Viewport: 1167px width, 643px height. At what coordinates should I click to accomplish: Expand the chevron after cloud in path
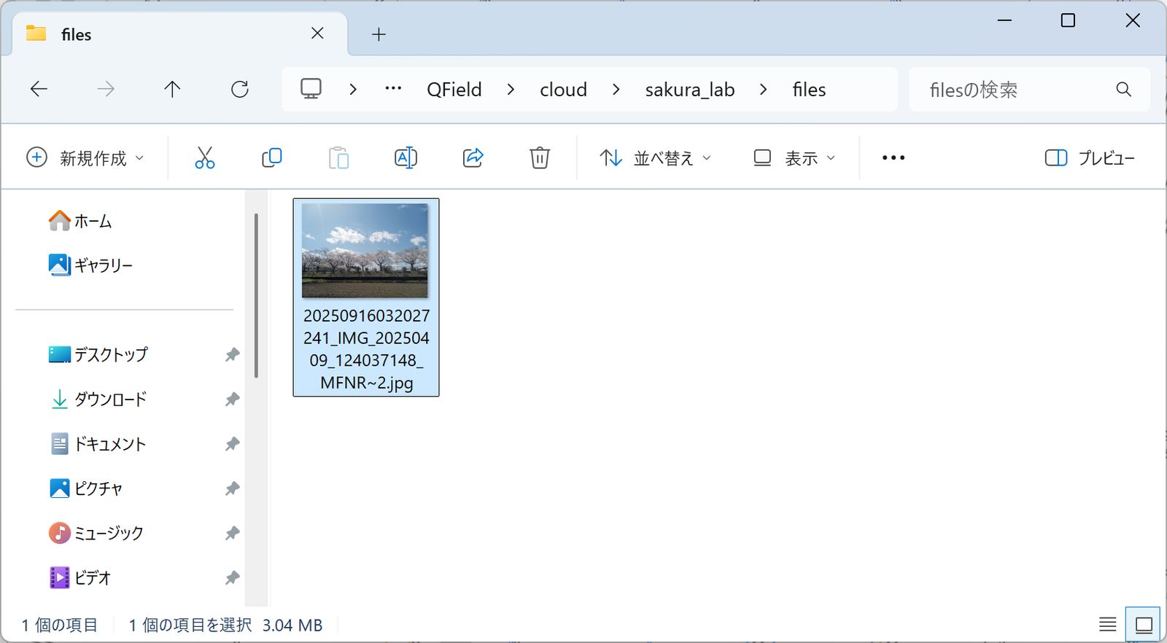click(616, 89)
